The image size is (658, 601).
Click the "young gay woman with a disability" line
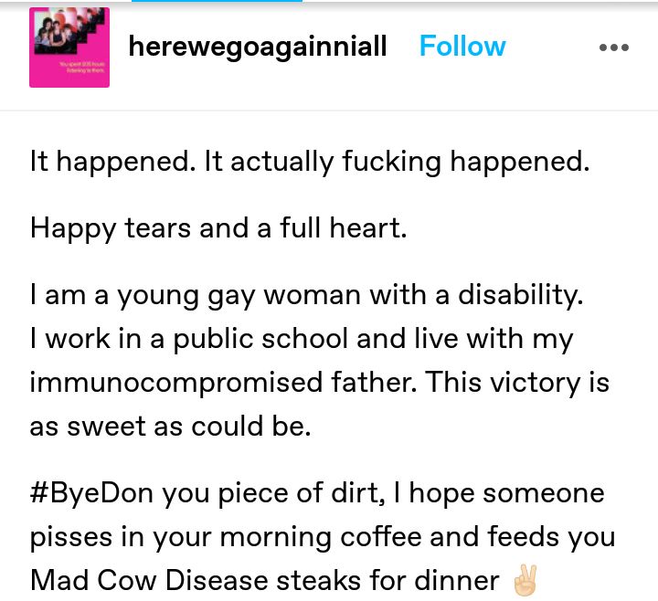point(306,296)
